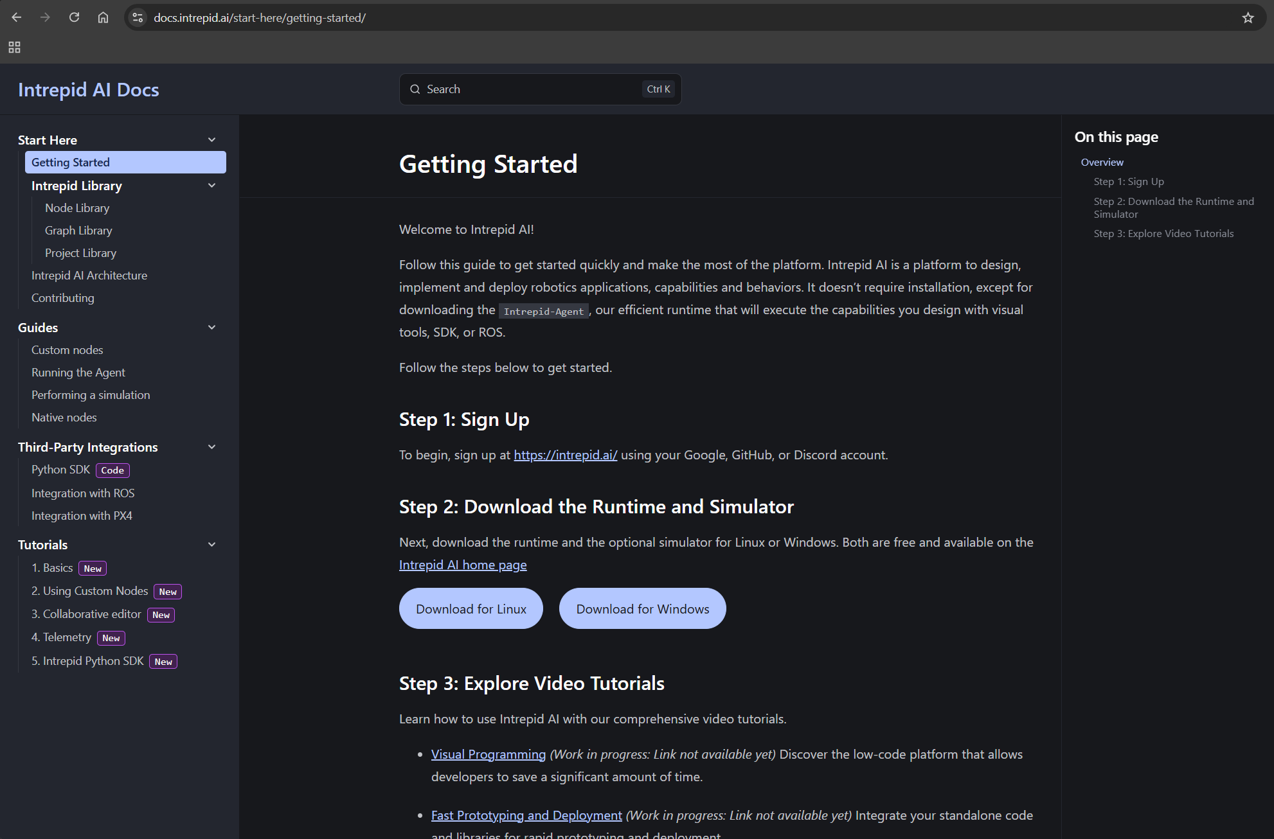Click the Step 1: Sign Up heading
The width and height of the screenshot is (1274, 839).
464,420
